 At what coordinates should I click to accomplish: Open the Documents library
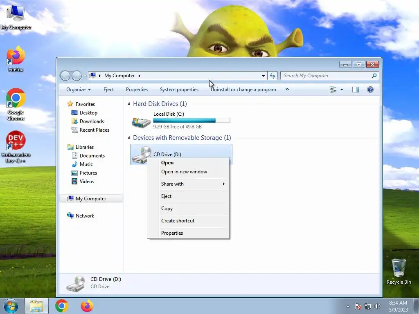tap(92, 156)
